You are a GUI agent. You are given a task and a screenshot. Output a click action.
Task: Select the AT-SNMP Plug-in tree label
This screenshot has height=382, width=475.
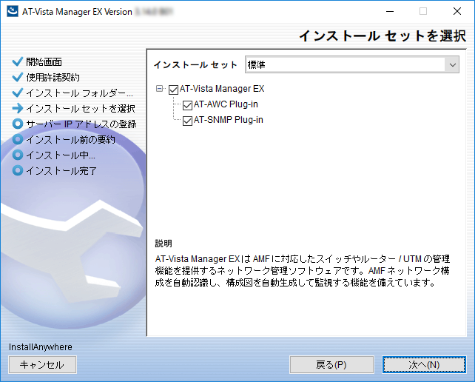[228, 120]
